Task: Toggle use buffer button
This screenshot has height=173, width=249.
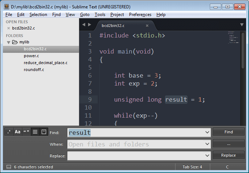Action: point(44,132)
